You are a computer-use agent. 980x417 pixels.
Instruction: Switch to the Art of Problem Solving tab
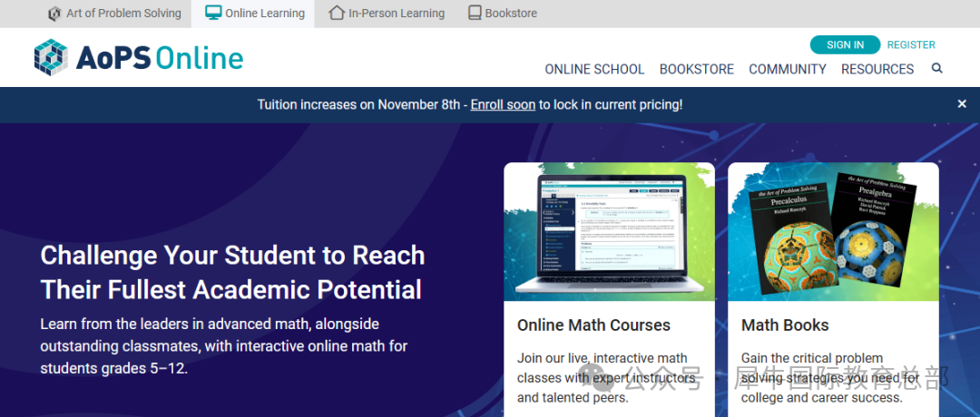click(115, 13)
